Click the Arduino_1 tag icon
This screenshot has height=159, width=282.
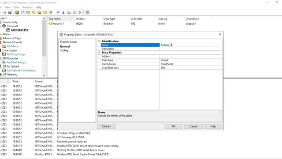tap(50, 23)
